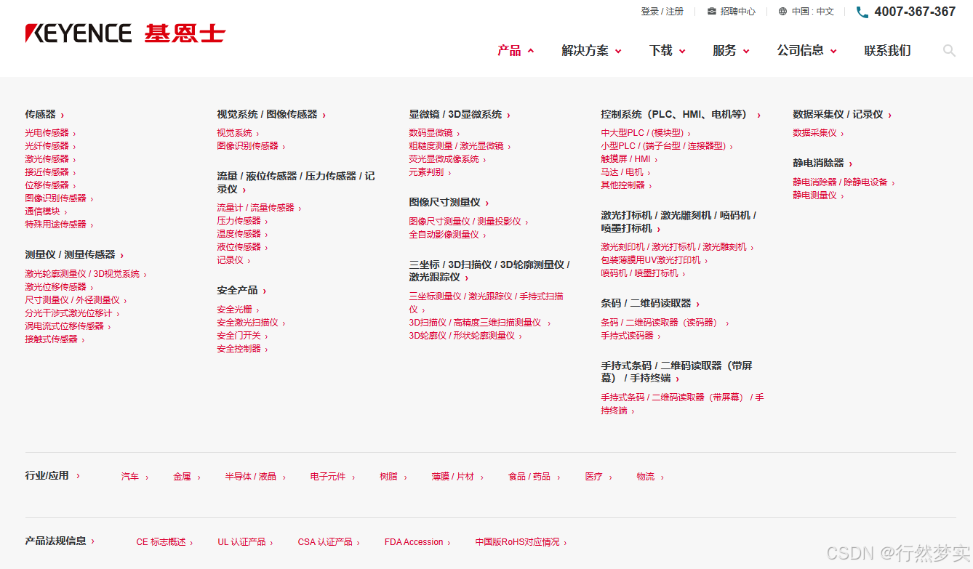The image size is (973, 569).
Task: Open CE 标志概述 link
Action: [165, 542]
